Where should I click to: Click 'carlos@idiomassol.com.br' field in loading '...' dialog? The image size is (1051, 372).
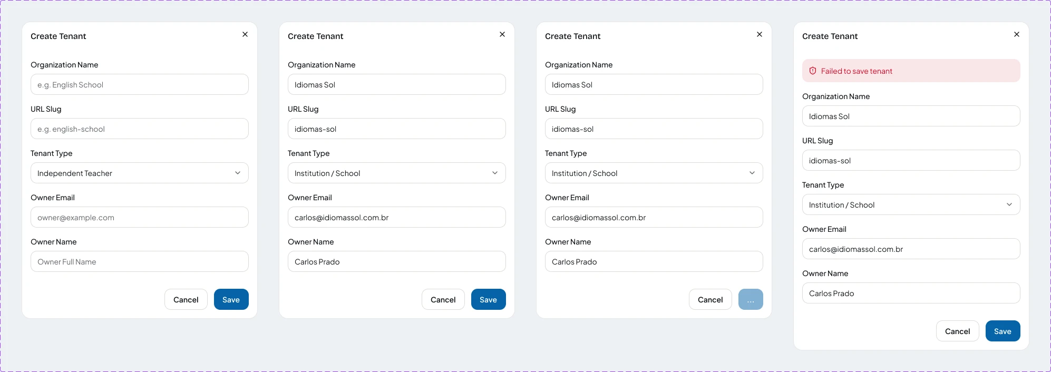654,217
